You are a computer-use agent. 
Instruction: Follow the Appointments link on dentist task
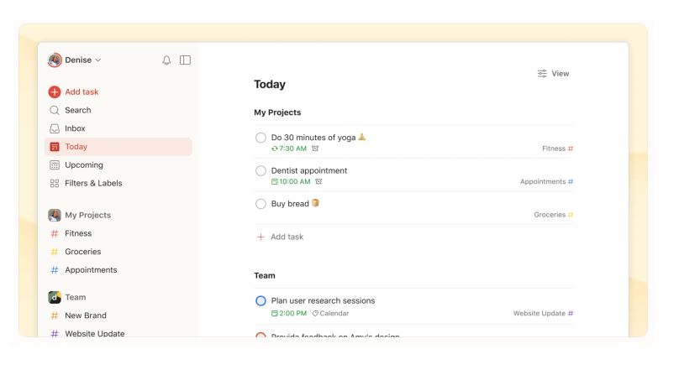(x=546, y=181)
